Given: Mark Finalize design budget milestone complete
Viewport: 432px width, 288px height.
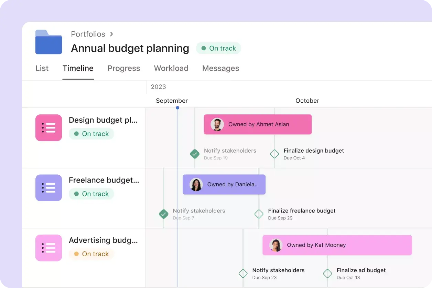Looking at the screenshot, I should pyautogui.click(x=274, y=154).
